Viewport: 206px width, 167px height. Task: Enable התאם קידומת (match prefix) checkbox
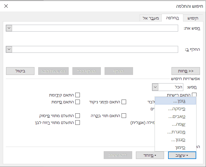(78, 95)
